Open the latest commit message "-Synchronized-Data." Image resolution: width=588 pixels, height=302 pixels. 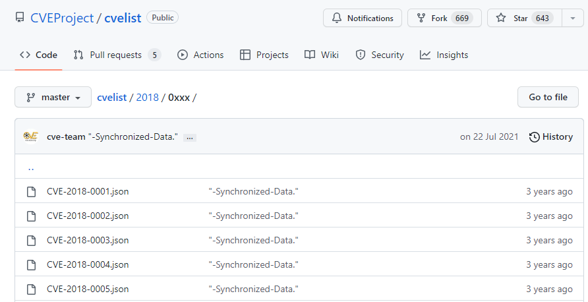[133, 137]
